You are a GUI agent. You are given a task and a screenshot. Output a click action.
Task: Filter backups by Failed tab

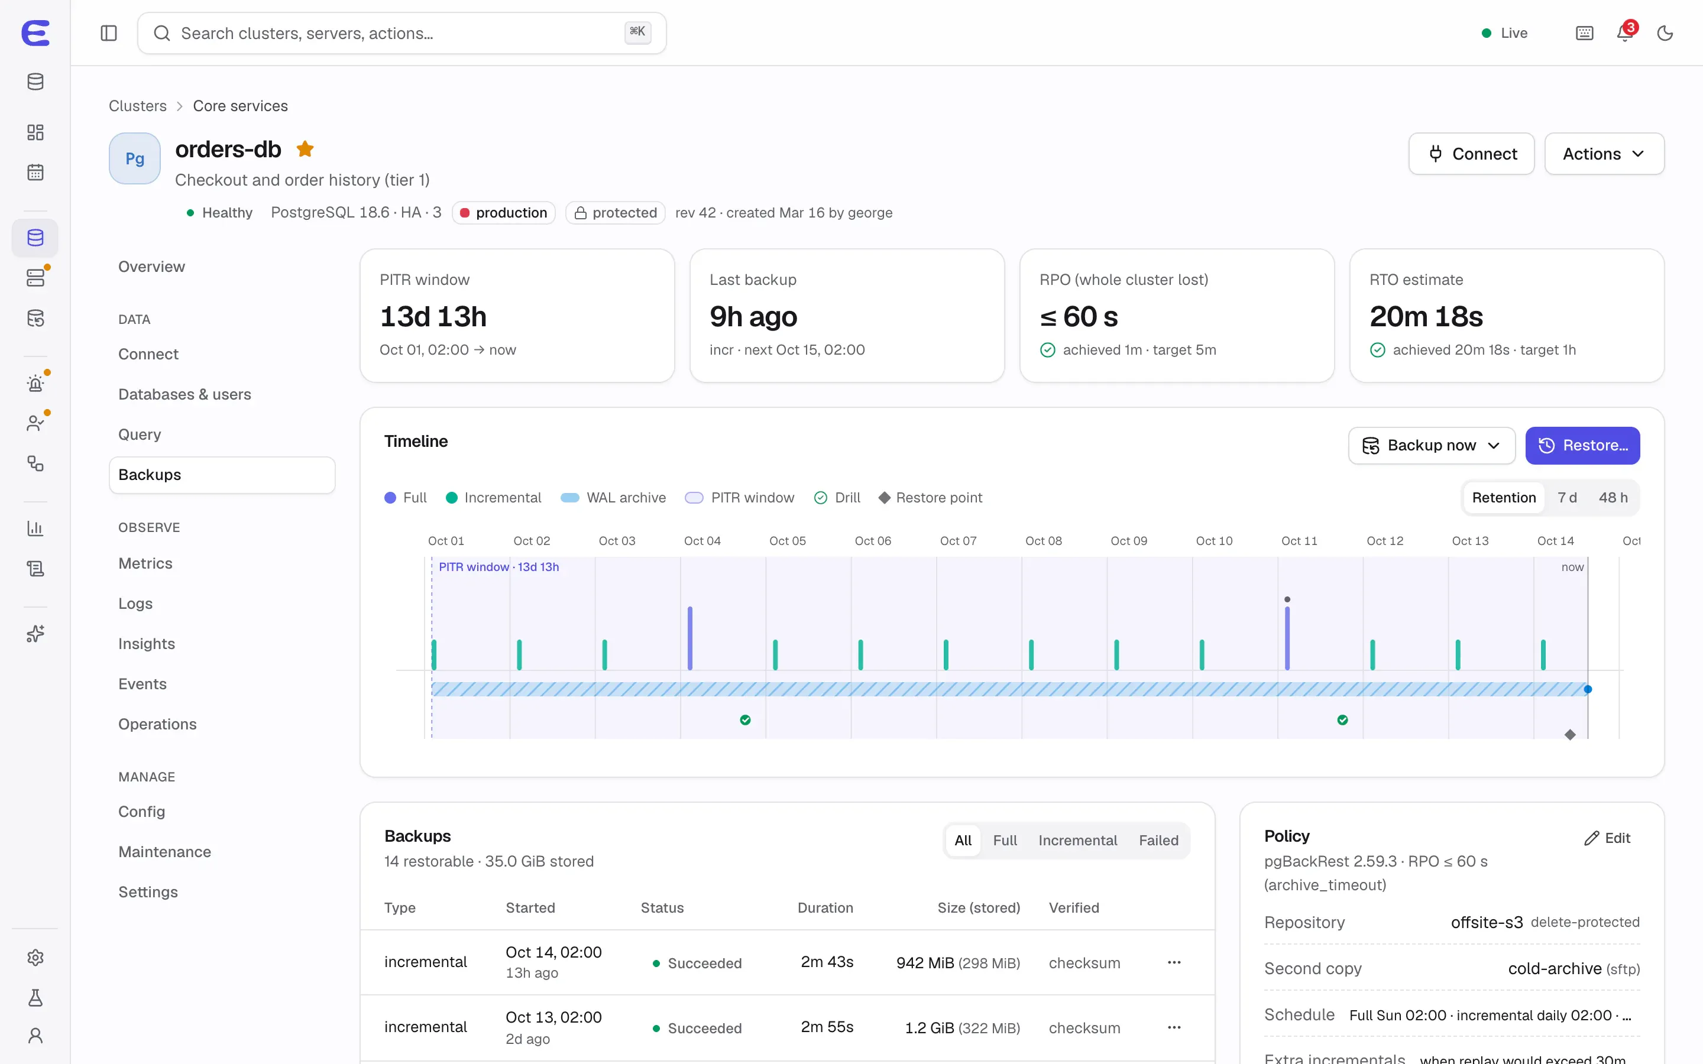click(1158, 840)
